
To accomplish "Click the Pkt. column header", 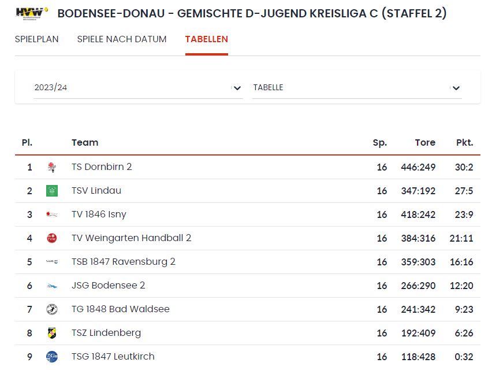I will point(465,143).
